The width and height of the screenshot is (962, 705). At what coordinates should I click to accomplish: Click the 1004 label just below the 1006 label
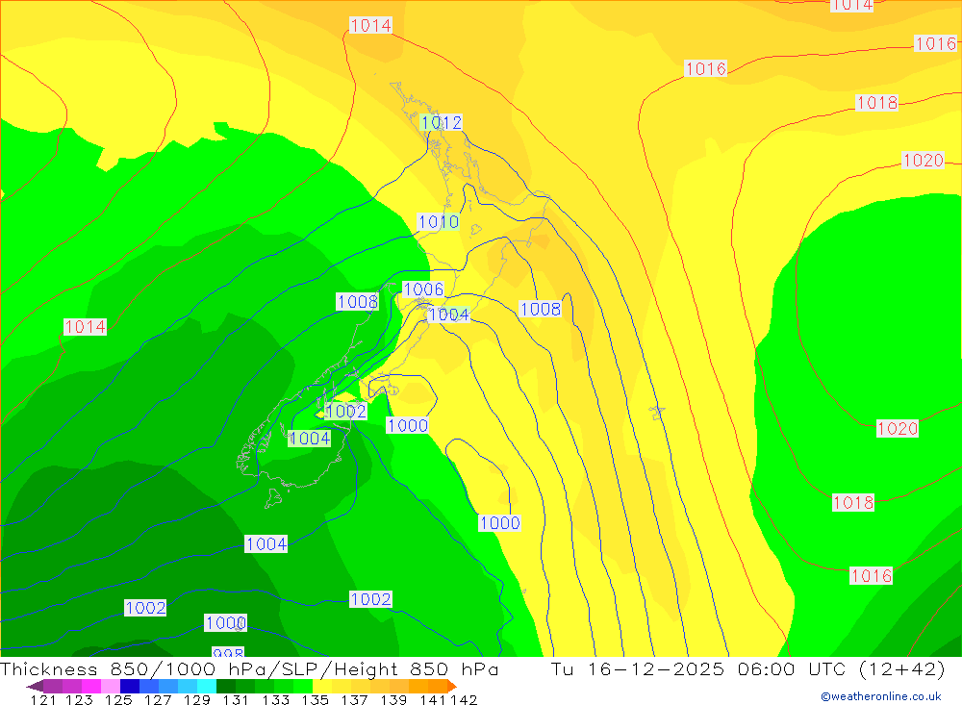point(449,315)
